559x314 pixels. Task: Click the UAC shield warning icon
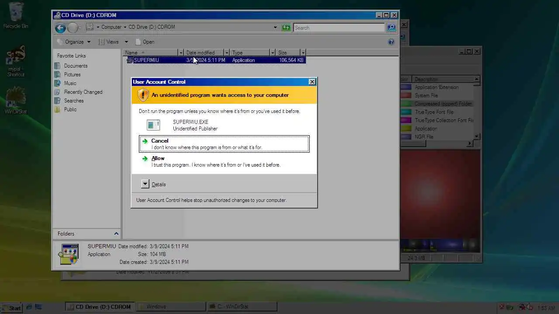pos(143,95)
